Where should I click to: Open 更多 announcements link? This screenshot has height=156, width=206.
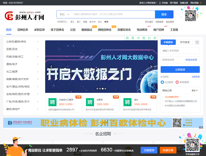[x=195, y=90]
